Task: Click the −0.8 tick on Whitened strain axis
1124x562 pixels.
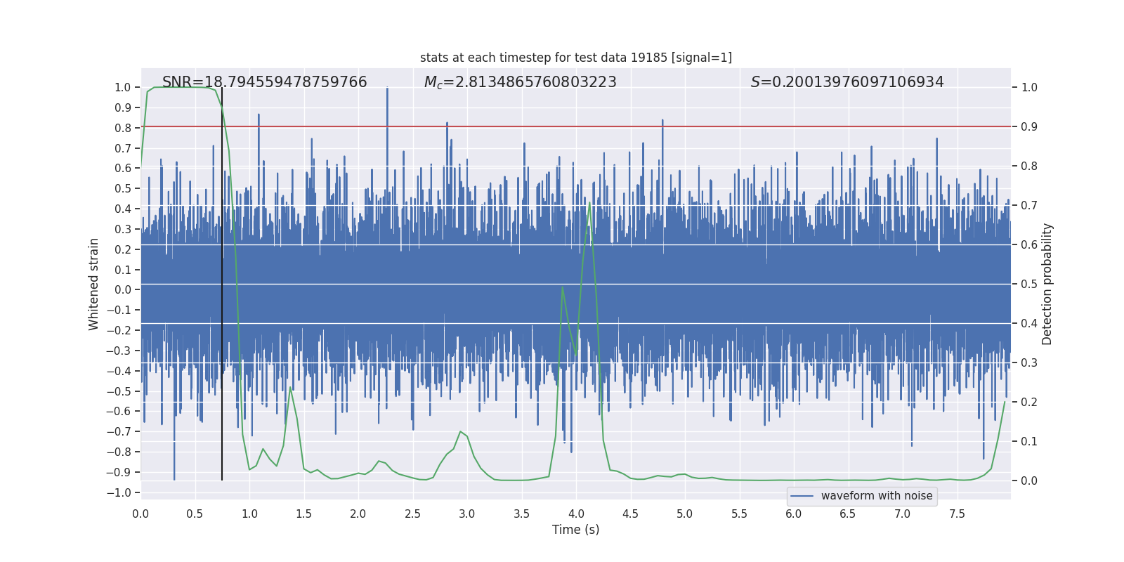Action: (x=119, y=452)
